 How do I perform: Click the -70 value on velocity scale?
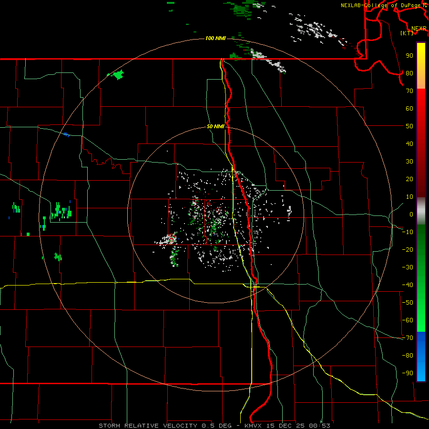pyautogui.click(x=408, y=338)
